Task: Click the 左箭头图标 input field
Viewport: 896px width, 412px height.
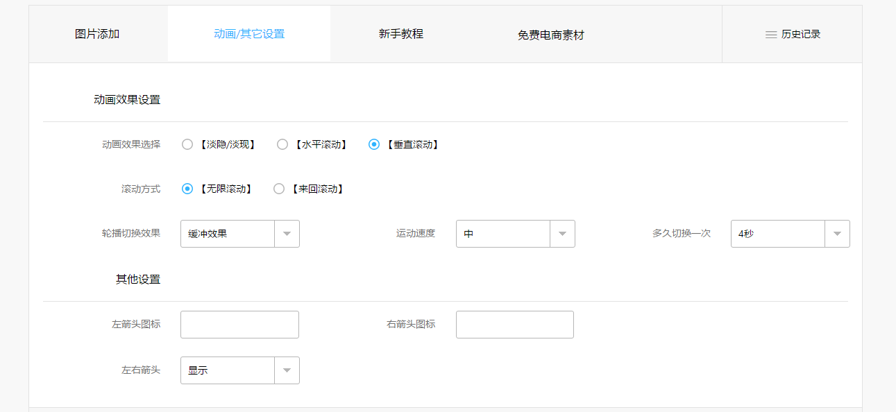Action: [x=239, y=324]
